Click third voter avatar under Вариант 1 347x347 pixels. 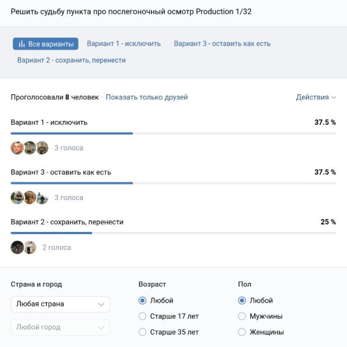click(x=42, y=147)
